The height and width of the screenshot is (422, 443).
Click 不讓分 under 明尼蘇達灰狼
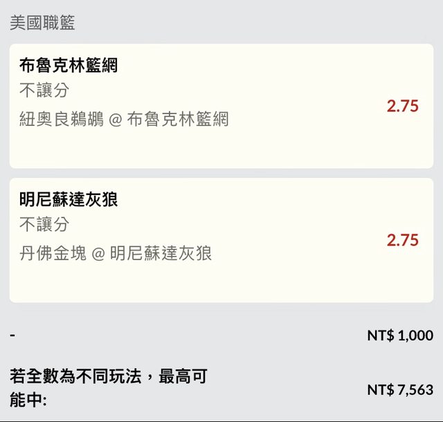coord(44,225)
